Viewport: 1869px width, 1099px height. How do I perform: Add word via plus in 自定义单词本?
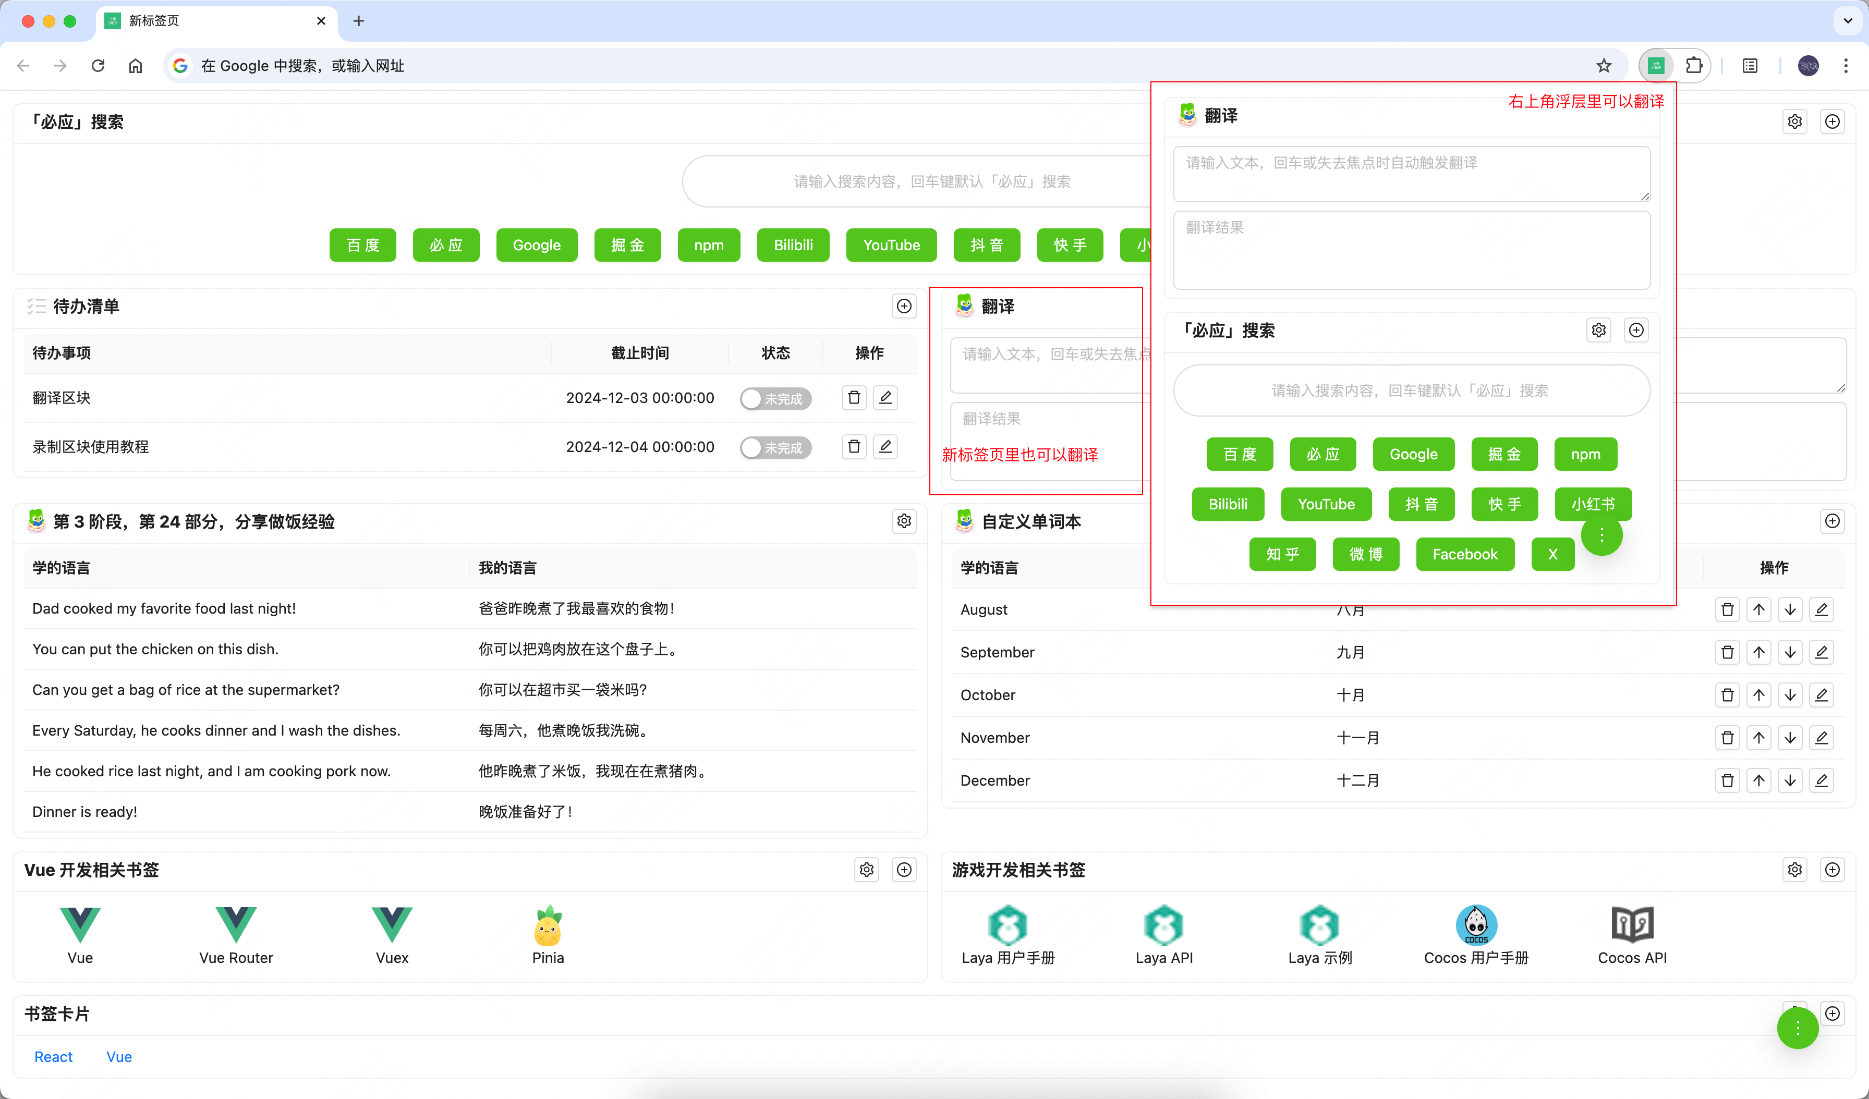1832,521
